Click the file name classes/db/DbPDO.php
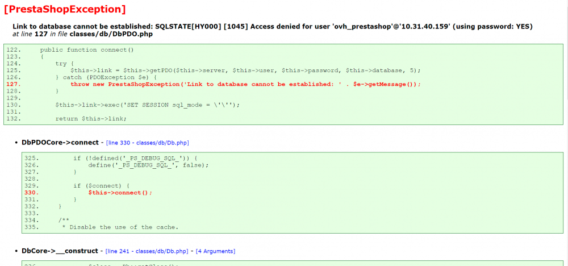The image size is (568, 266). pyautogui.click(x=111, y=34)
